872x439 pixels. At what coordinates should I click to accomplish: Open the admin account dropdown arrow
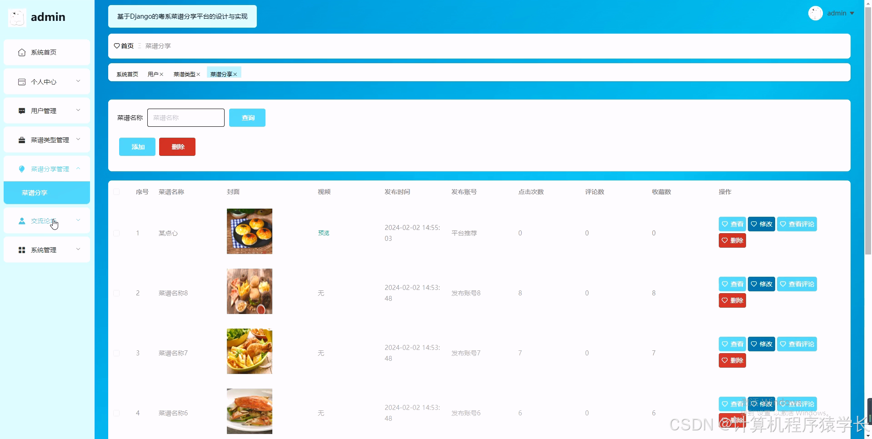852,13
